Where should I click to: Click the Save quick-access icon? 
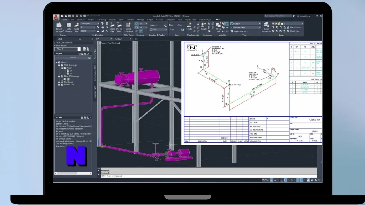click(70, 16)
